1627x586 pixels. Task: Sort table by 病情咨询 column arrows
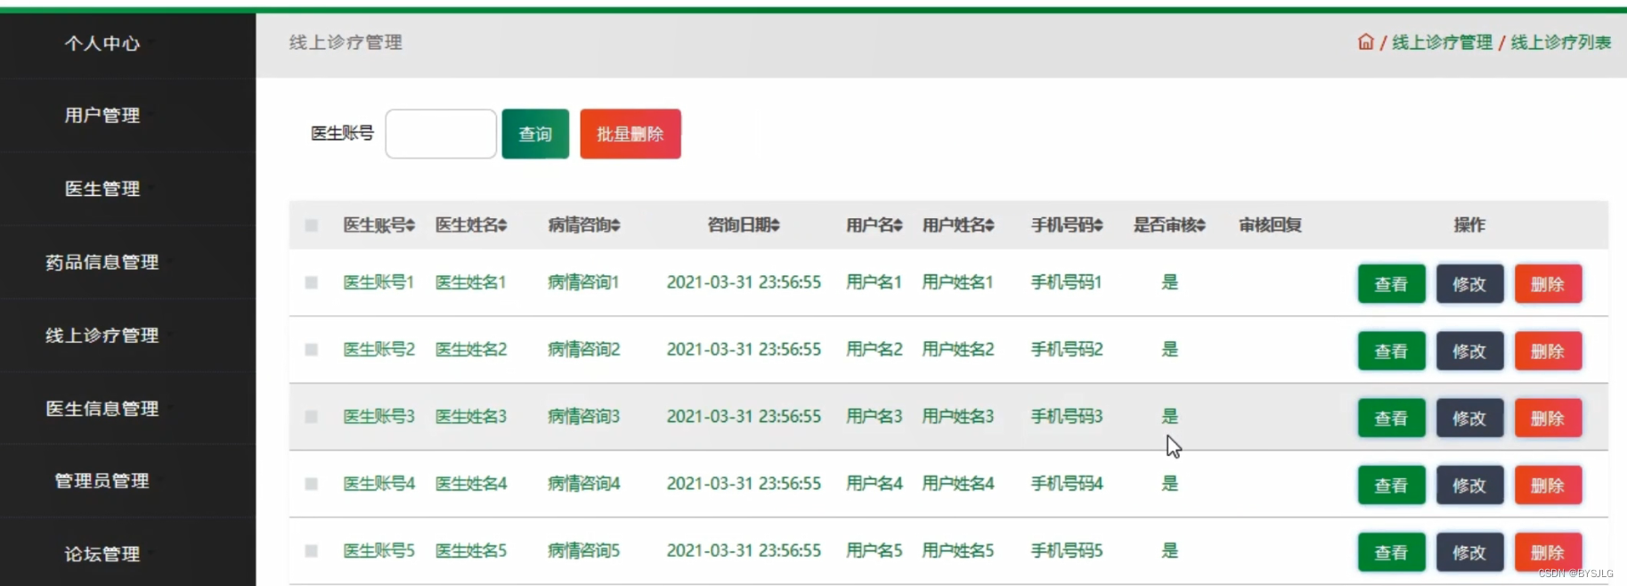click(x=615, y=225)
